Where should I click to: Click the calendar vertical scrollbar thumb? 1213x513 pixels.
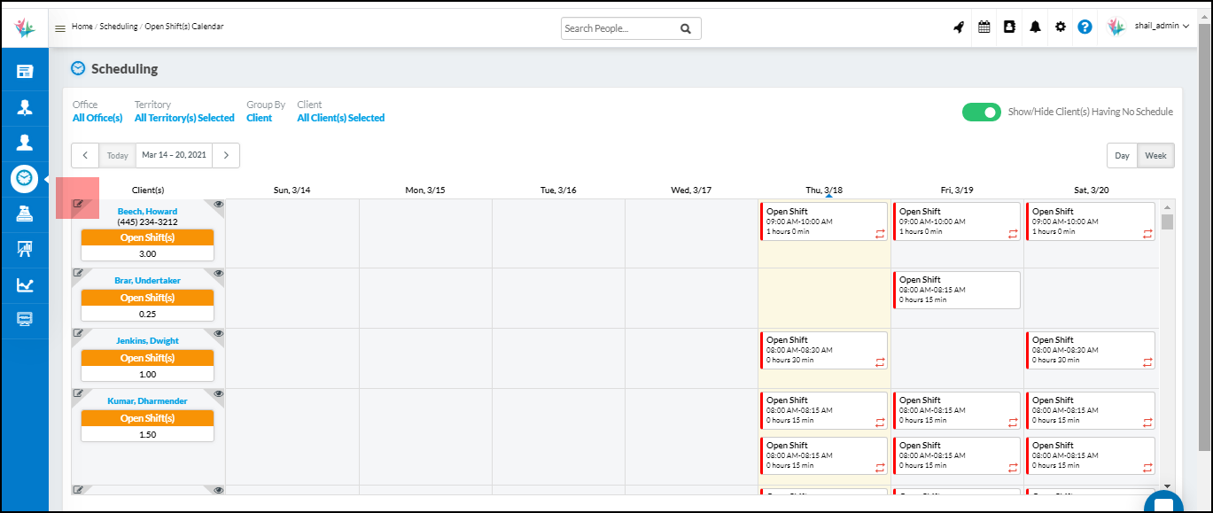(1167, 222)
